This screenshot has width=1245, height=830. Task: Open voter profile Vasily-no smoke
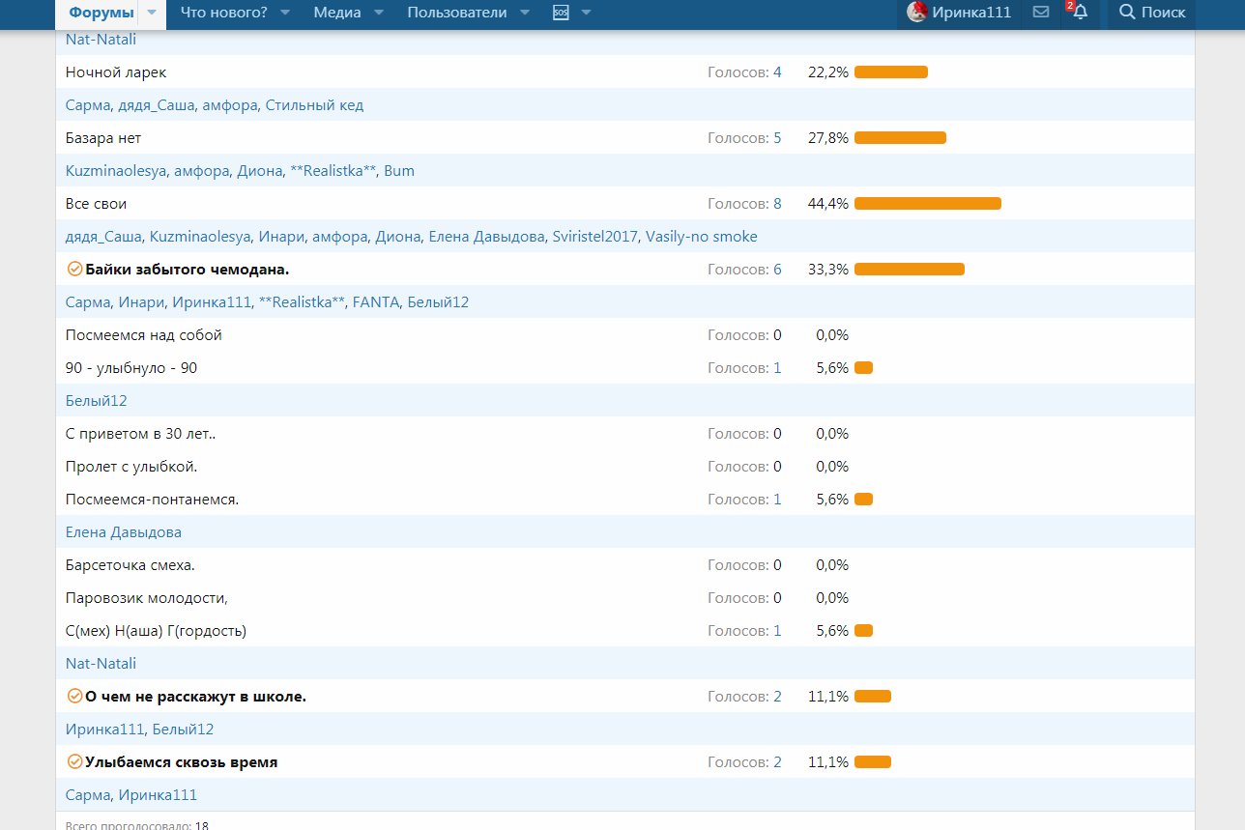coord(701,237)
